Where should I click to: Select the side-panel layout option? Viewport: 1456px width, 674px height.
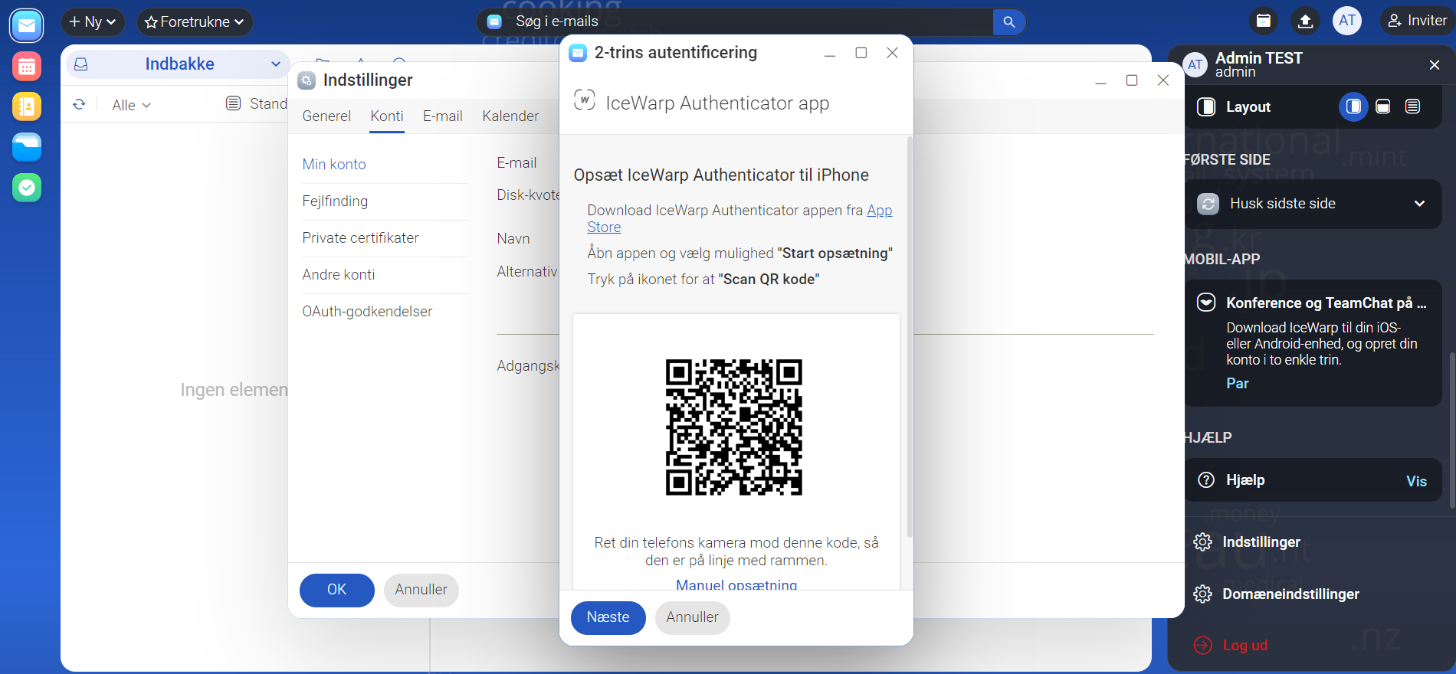(x=1353, y=106)
